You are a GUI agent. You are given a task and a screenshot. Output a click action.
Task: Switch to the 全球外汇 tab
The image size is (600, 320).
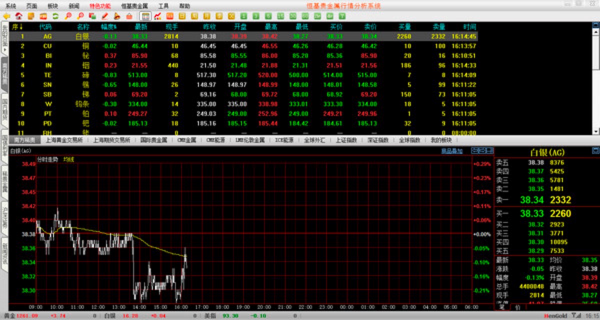[314, 140]
